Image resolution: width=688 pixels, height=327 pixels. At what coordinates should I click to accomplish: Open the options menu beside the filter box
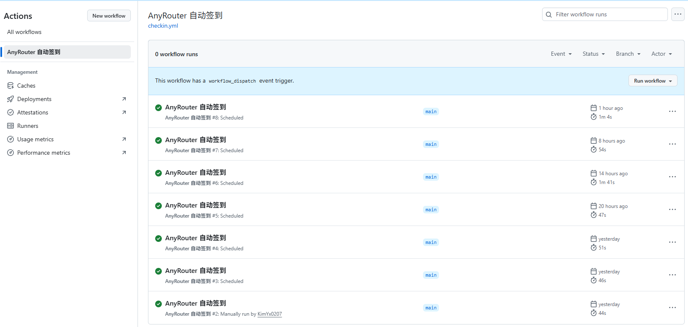[x=678, y=14]
